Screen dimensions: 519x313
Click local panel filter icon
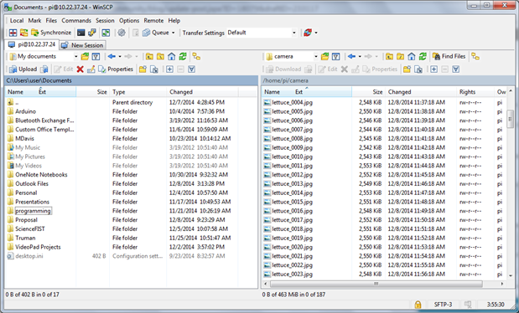96,57
